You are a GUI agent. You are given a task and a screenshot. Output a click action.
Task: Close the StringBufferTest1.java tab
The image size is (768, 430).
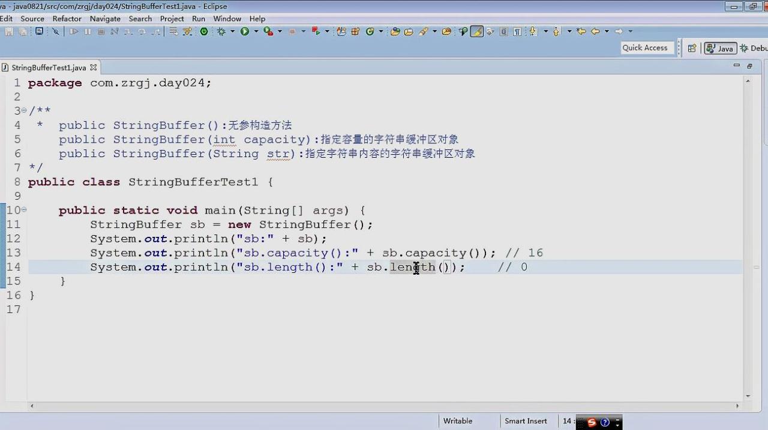pyautogui.click(x=93, y=68)
